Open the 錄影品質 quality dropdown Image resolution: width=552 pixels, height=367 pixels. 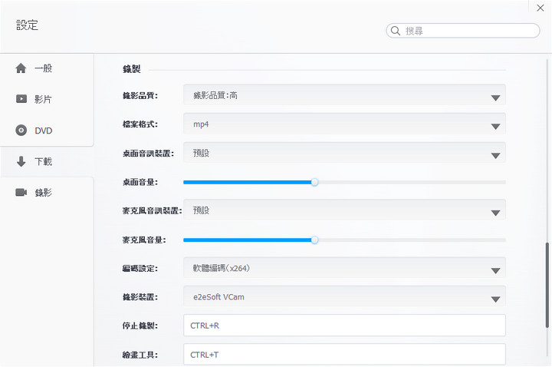click(344, 96)
